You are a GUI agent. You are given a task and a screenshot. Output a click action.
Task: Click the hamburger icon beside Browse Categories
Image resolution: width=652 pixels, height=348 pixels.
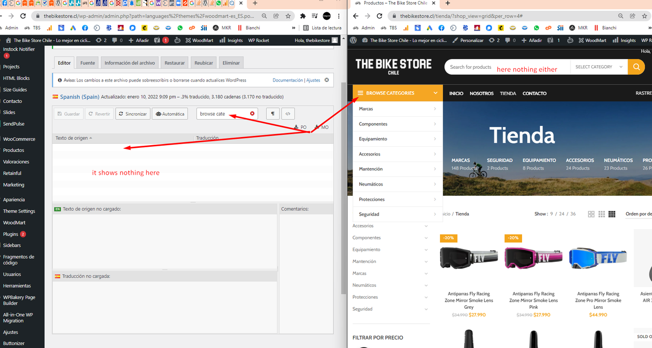click(x=360, y=93)
